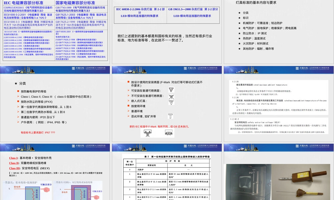Click the red note '新的 IEC 标准中 F-Mark 有所不同'
This screenshot has height=200, width=334.
coord(159,126)
